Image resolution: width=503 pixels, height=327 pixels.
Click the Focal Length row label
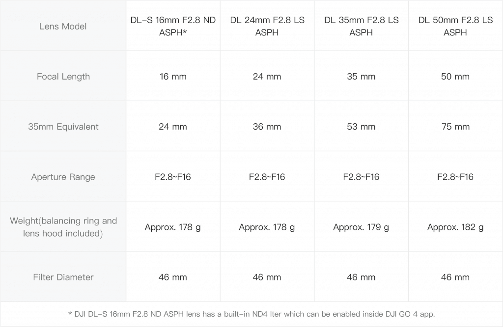(x=63, y=77)
